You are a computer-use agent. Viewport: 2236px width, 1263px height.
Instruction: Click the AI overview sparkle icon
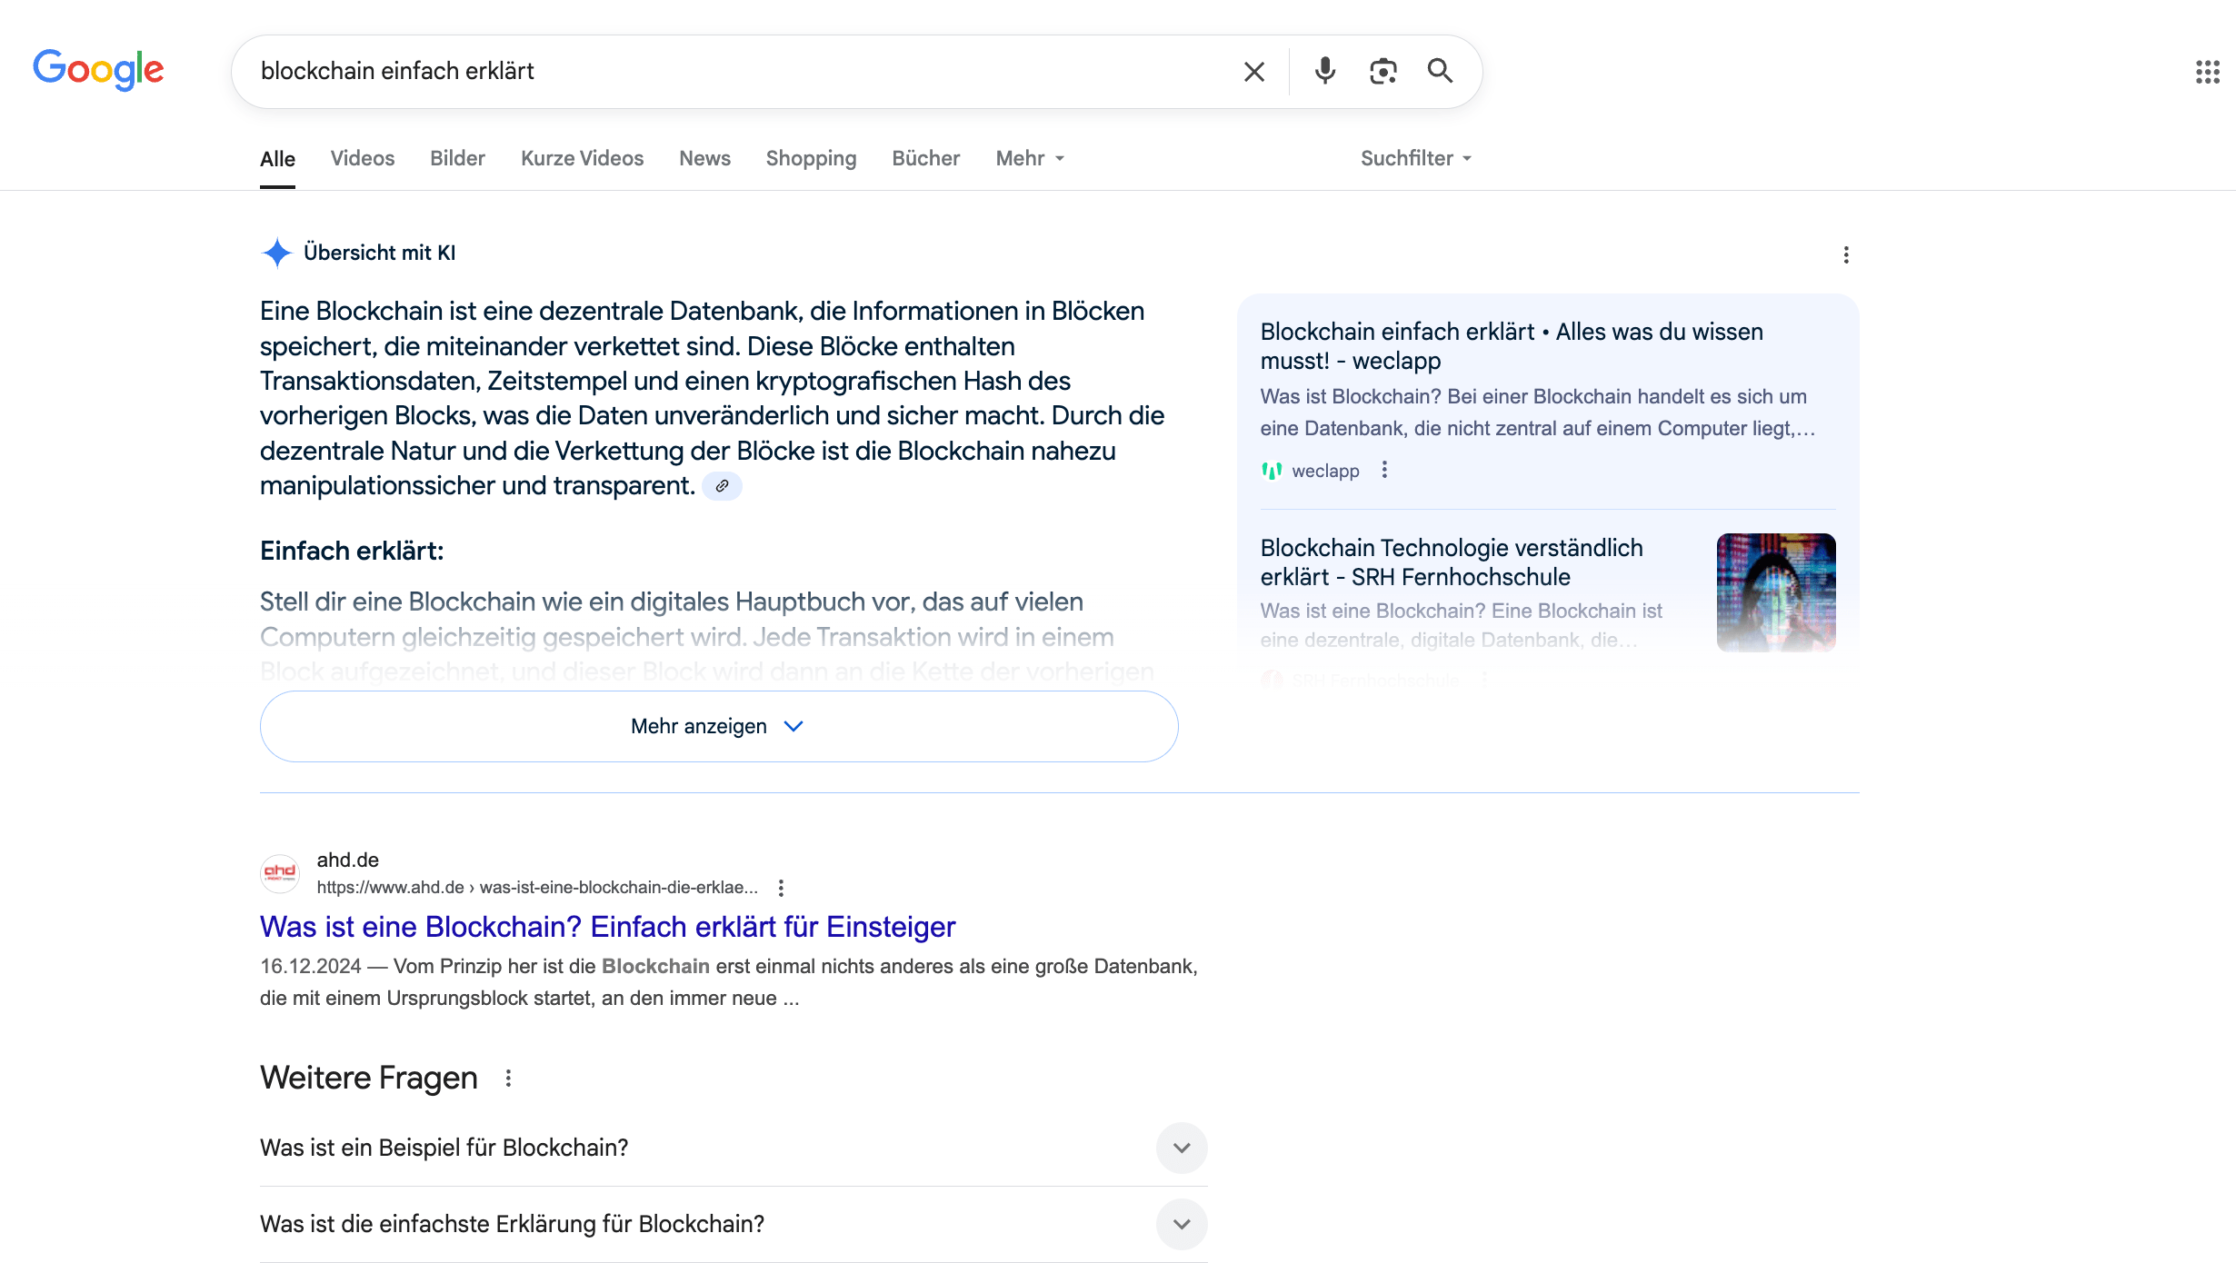coord(276,253)
